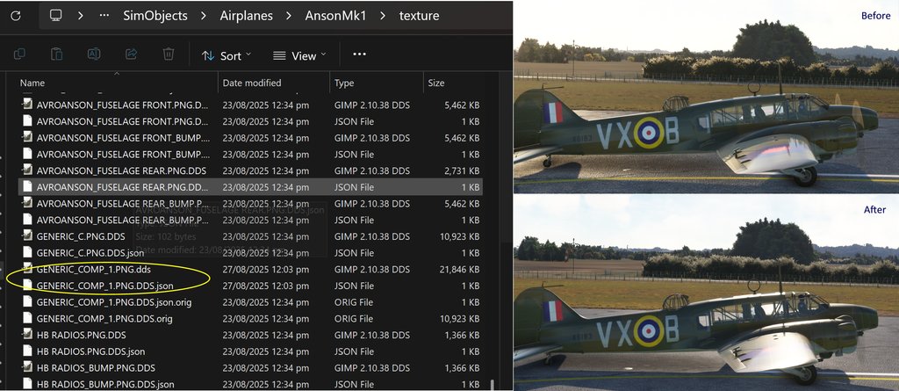Sort by Type column header

pyautogui.click(x=344, y=83)
